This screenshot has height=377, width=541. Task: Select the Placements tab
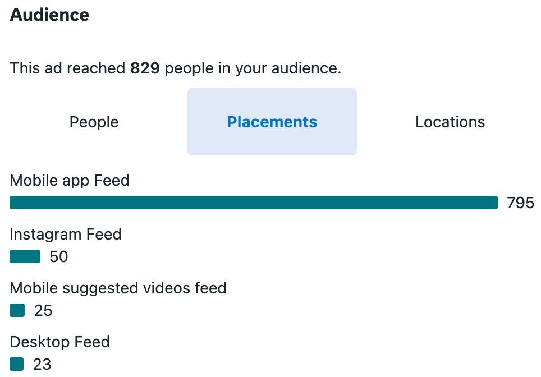click(x=272, y=122)
